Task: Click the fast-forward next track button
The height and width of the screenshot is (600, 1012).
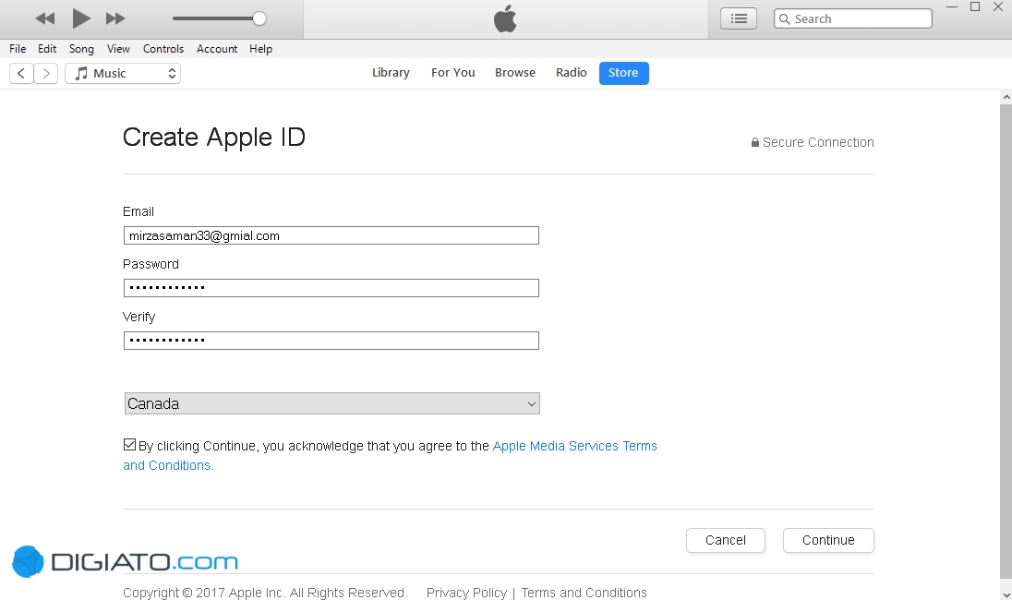Action: click(x=115, y=18)
